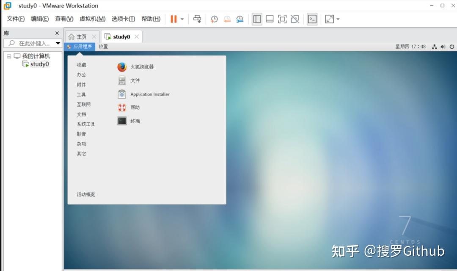The width and height of the screenshot is (457, 271).
Task: Click the VMware Workstation title bar logo
Action: (8, 6)
